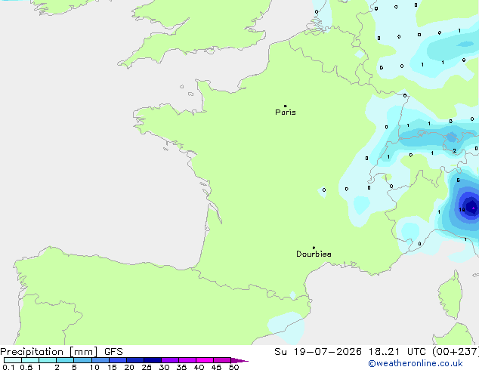The height and width of the screenshot is (370, 479).
Task: Click the 'Precipitation [mm]' title text
Action: pyautogui.click(x=49, y=352)
